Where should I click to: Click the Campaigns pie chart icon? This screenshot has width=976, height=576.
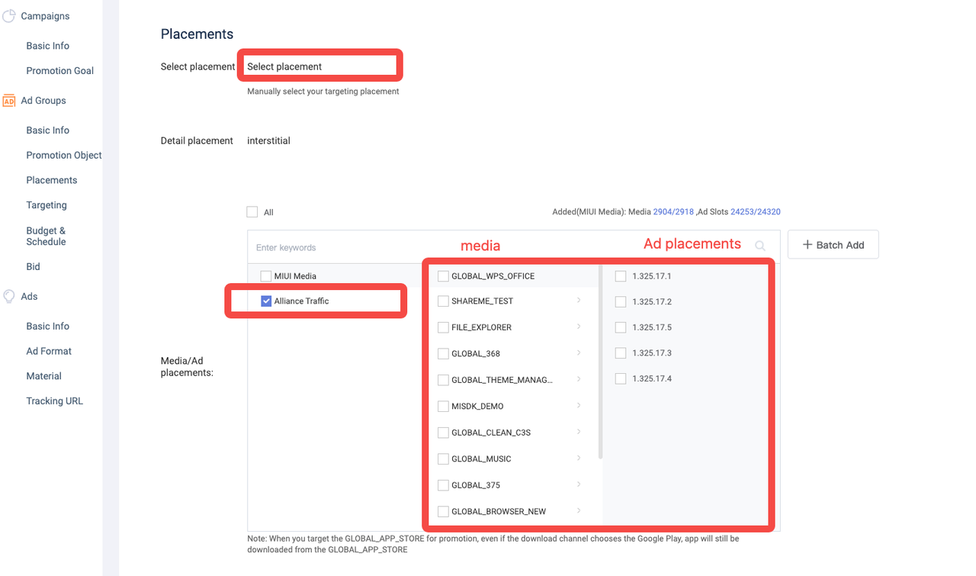point(9,16)
